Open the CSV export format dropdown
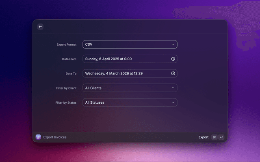Screen dimensions: 260x162 point(126,45)
